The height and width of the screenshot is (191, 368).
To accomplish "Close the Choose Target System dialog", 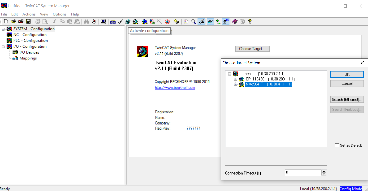I will [x=362, y=63].
